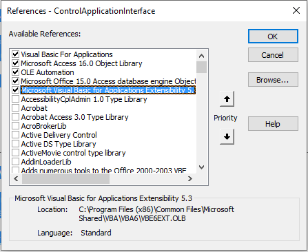This screenshot has height=252, width=308.
Task: Select 'OLE Automation' list row
Action: point(48,72)
